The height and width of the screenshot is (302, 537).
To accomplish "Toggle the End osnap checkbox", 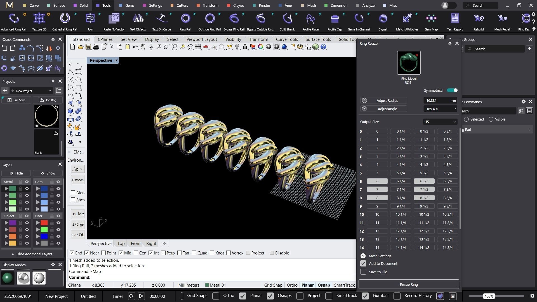I will click(72, 253).
